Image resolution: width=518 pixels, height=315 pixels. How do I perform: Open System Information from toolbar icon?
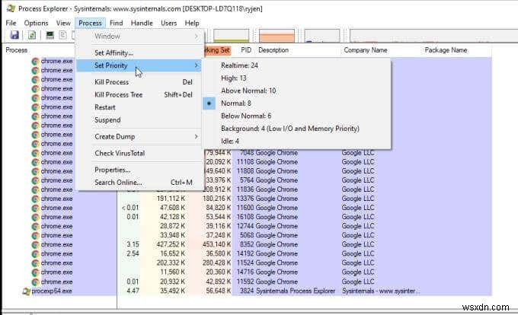tap(50, 35)
